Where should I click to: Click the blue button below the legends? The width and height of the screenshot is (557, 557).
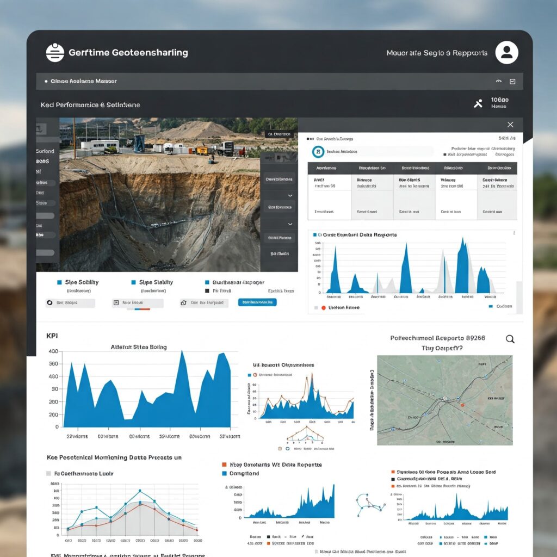click(257, 302)
